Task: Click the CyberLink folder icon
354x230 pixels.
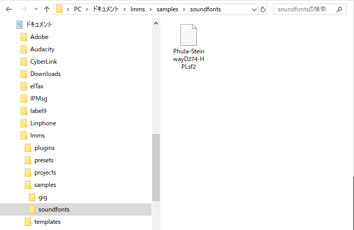Action: (x=24, y=62)
